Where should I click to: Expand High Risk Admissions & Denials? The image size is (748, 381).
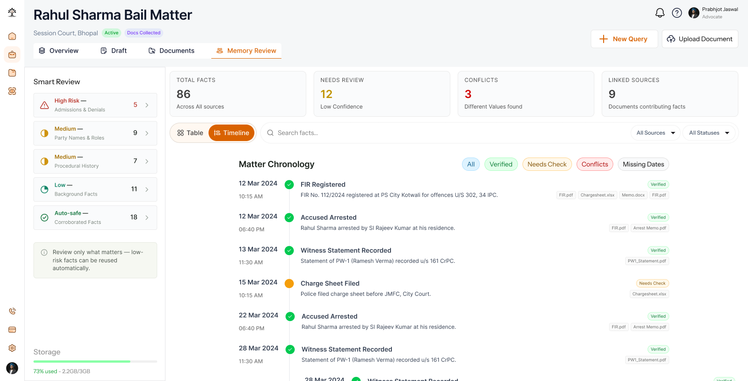pyautogui.click(x=95, y=105)
